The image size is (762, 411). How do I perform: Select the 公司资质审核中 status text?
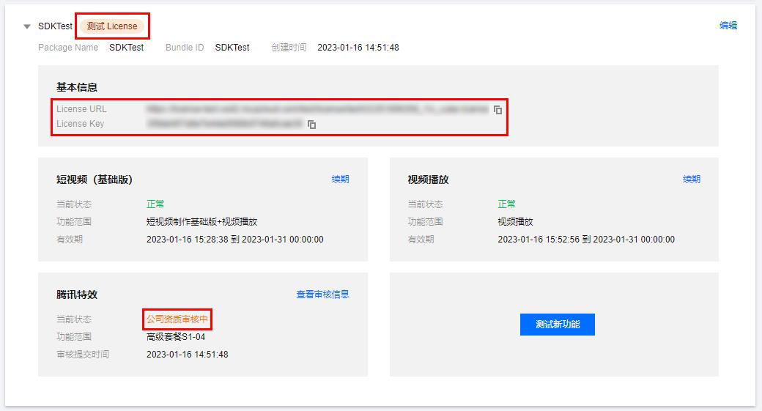pyautogui.click(x=177, y=319)
